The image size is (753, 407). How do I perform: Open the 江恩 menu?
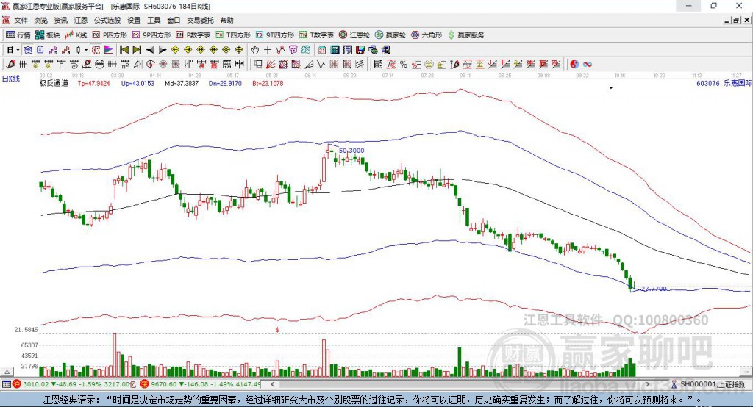click(81, 20)
